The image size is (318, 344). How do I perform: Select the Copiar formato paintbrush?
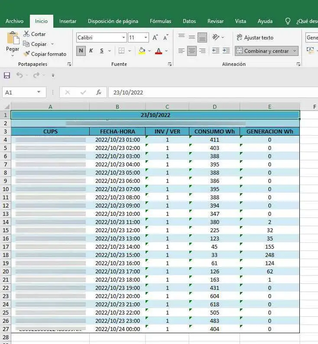point(26,54)
